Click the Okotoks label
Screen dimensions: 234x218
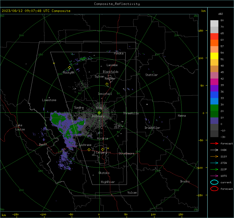104,173
